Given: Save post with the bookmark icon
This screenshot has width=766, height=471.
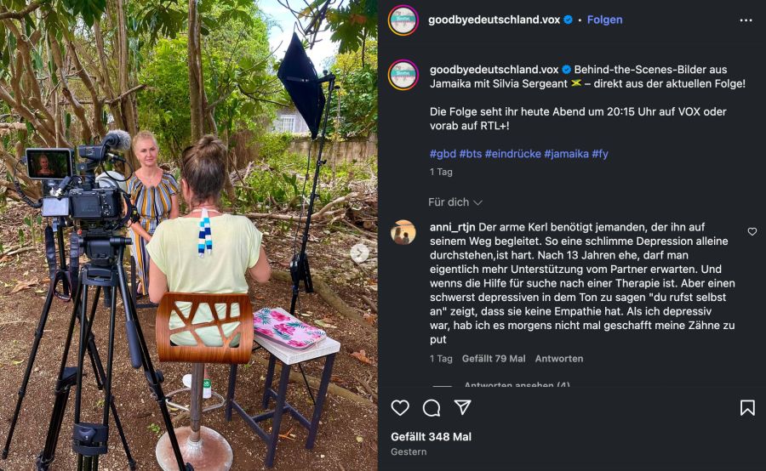Looking at the screenshot, I should [x=747, y=408].
